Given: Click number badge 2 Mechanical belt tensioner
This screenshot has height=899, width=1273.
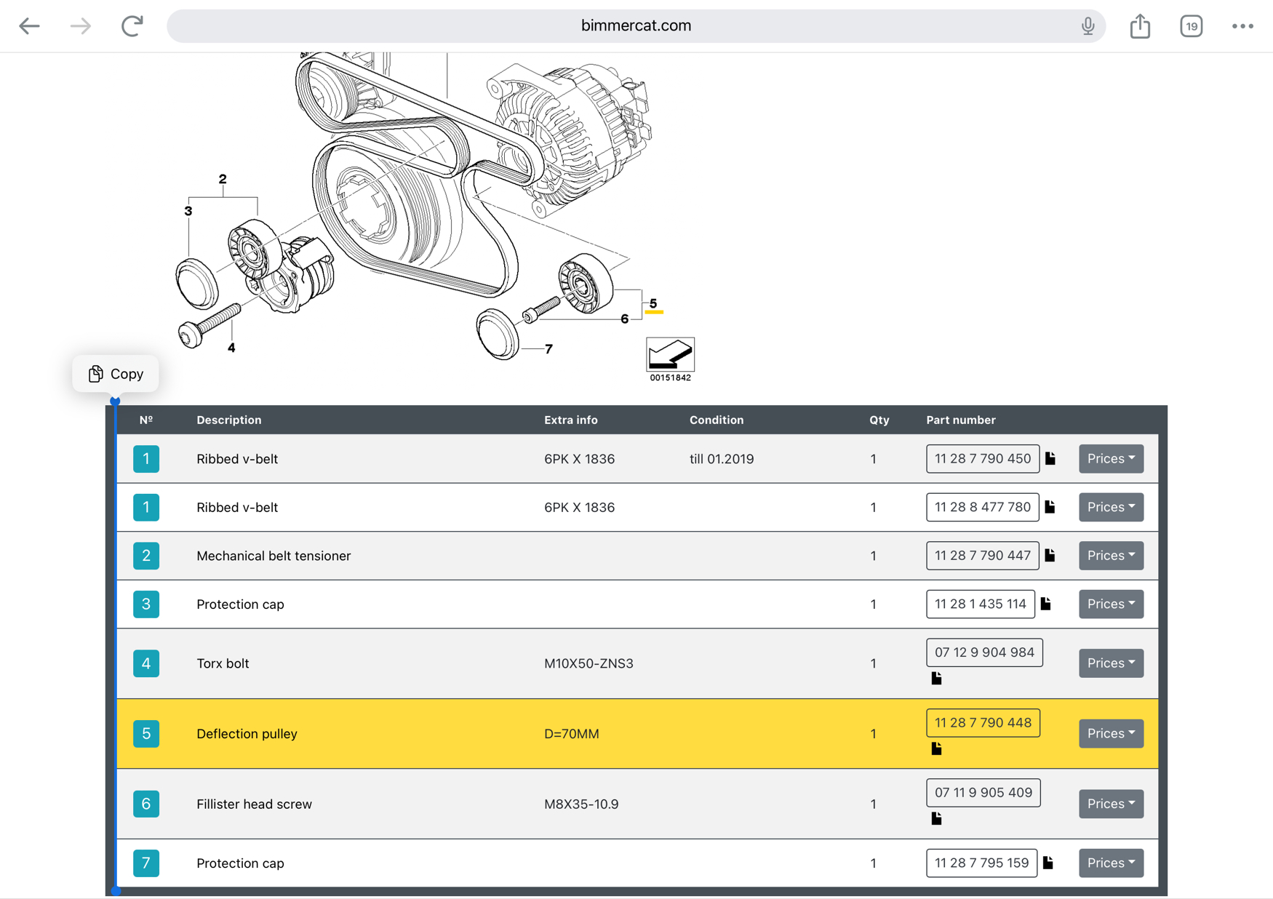Looking at the screenshot, I should point(146,556).
